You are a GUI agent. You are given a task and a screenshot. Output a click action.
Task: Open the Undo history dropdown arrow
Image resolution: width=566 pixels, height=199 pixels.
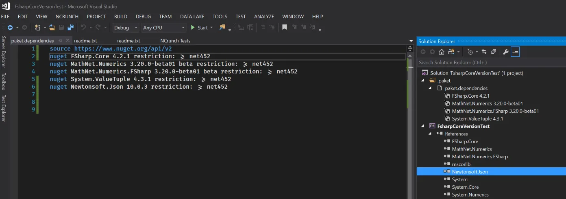coord(90,28)
